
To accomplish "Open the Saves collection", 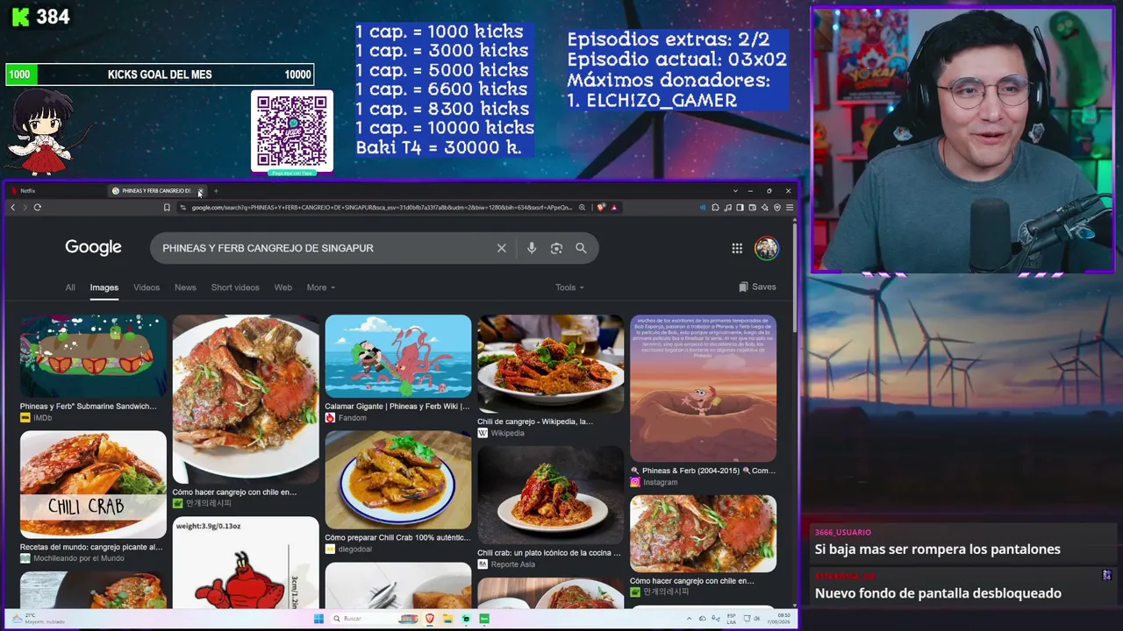I will click(757, 287).
